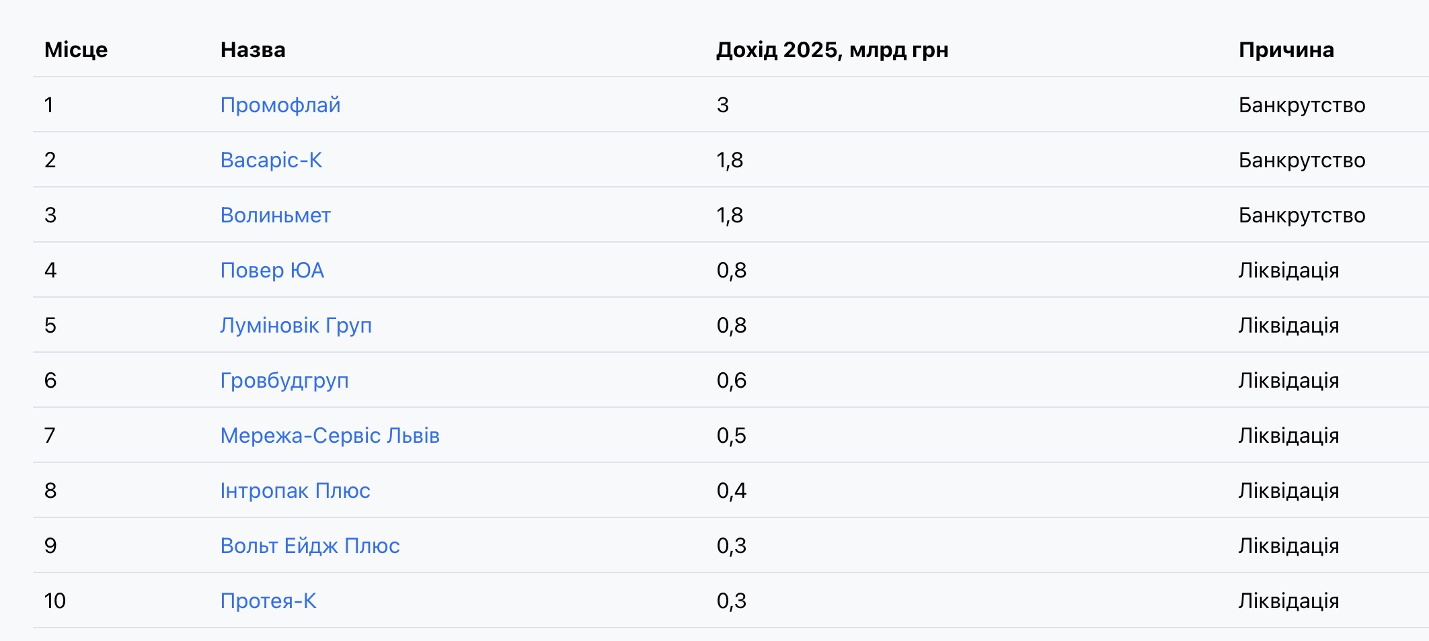Visit the Вольт Ейдж Плюс link

coord(310,546)
